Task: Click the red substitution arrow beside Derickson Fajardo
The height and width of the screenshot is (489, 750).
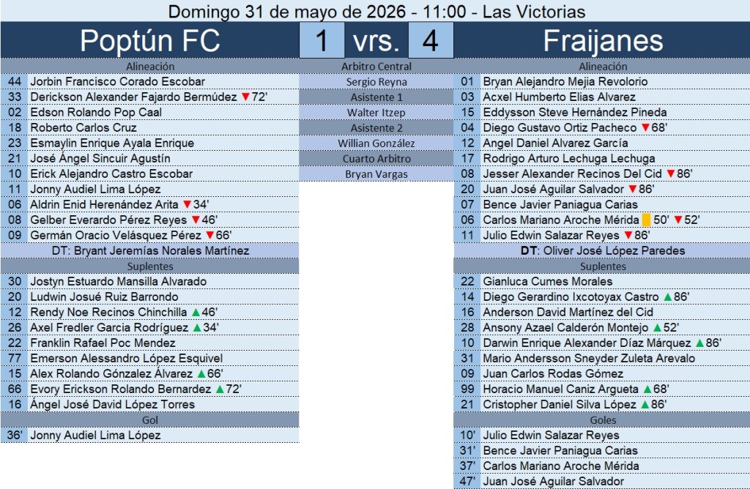Action: [x=245, y=97]
